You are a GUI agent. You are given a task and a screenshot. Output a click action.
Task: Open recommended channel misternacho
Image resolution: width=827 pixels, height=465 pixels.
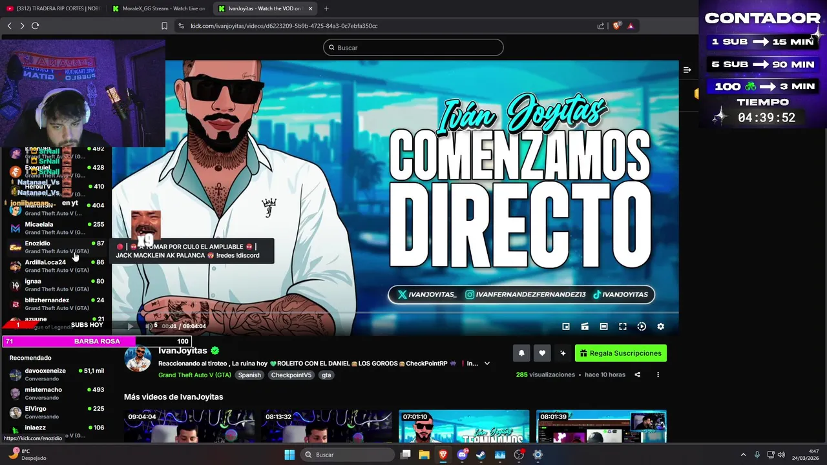pos(57,393)
